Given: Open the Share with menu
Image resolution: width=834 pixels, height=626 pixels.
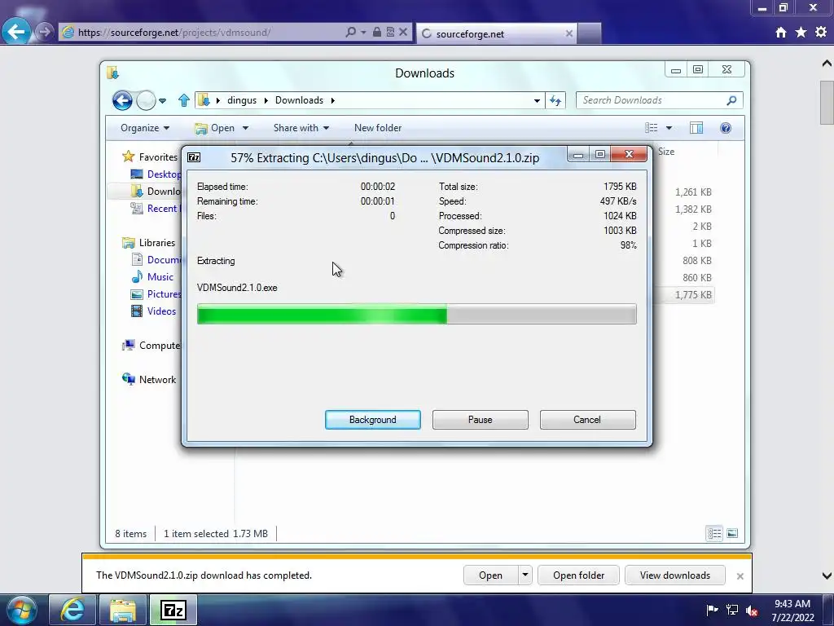Looking at the screenshot, I should [301, 128].
